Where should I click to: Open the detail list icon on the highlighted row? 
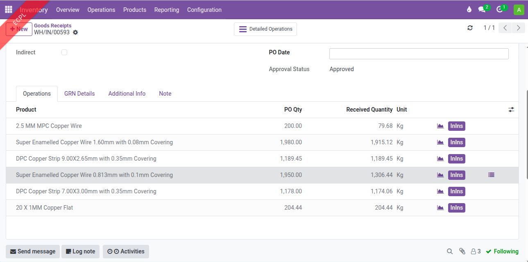click(491, 175)
